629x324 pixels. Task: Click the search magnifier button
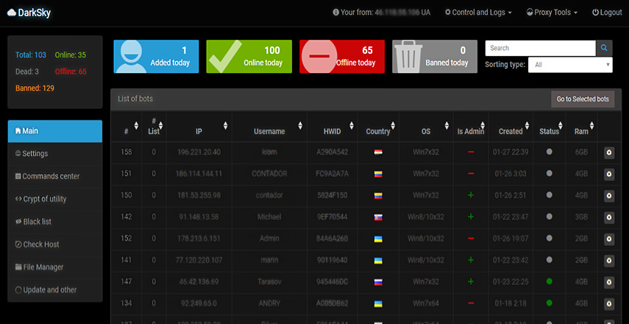604,48
